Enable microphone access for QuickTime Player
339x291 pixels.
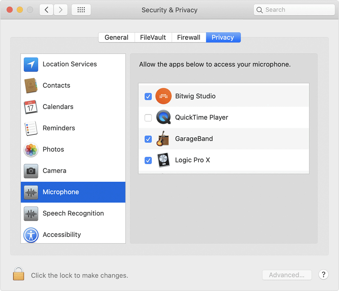coord(148,118)
